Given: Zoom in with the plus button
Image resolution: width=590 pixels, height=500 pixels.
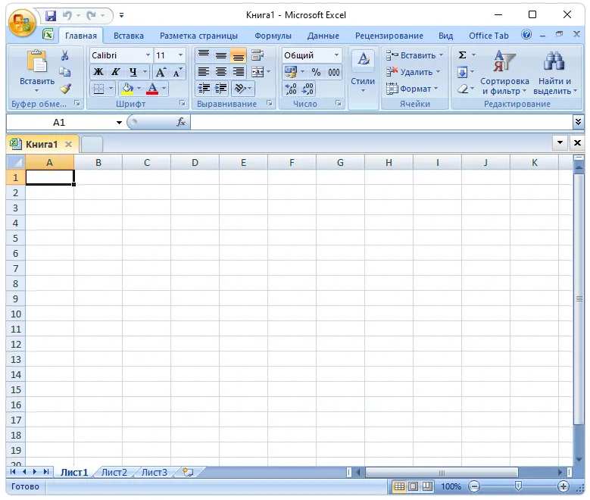Looking at the screenshot, I should [563, 487].
